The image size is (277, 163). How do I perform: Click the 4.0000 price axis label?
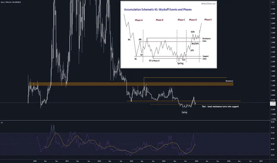coord(273,18)
